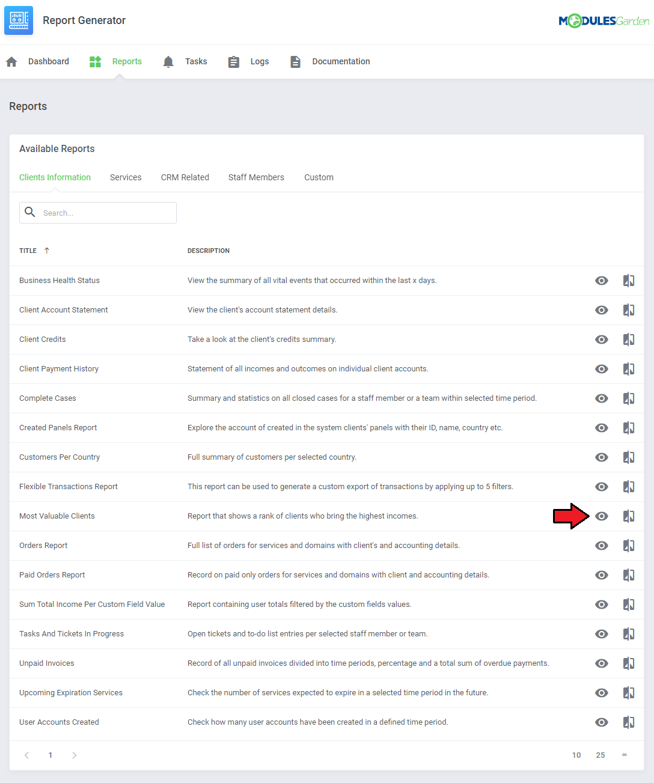Click the DESCRIPTION column header
This screenshot has width=654, height=783.
(209, 251)
